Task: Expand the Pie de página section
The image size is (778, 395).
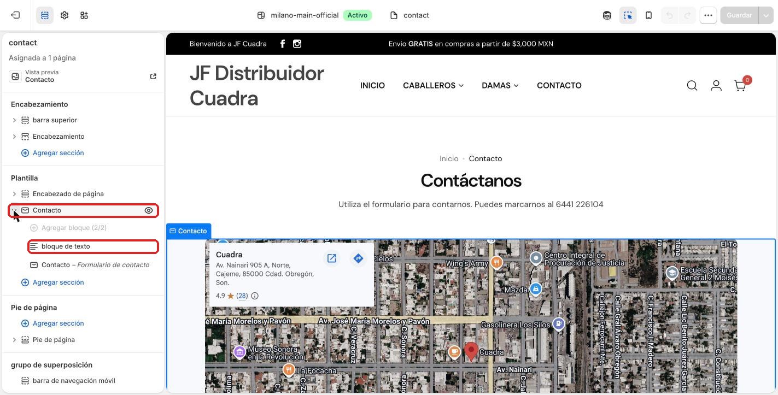Action: 14,340
